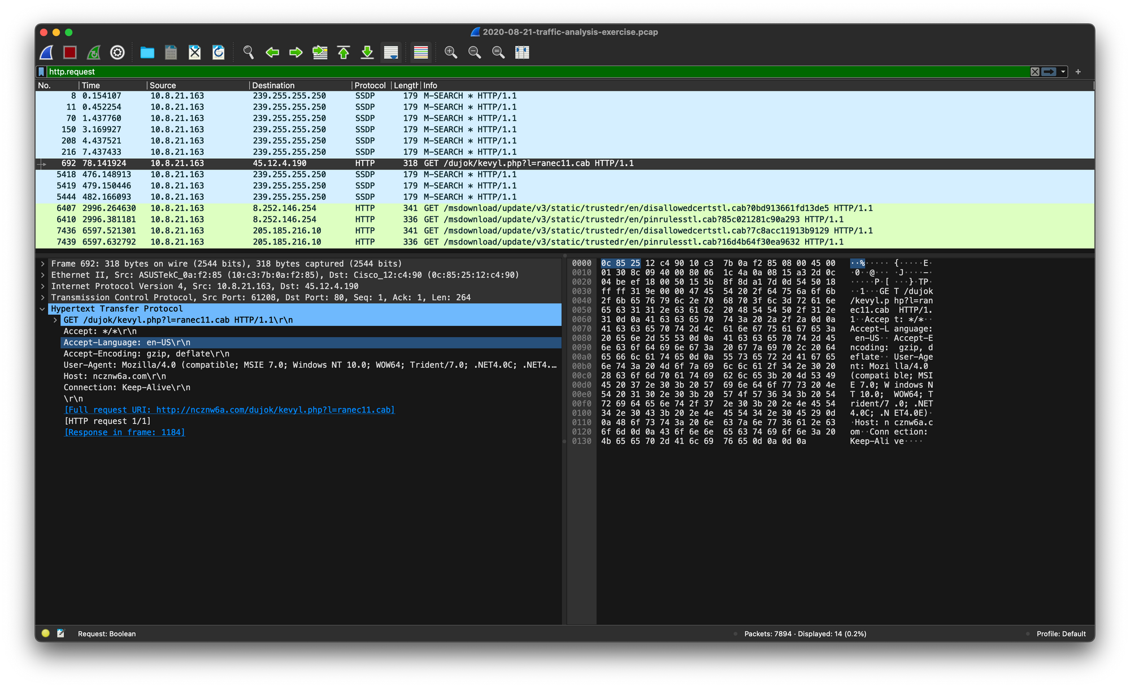Zoom out the packet text
Image resolution: width=1130 pixels, height=688 pixels.
tap(475, 53)
